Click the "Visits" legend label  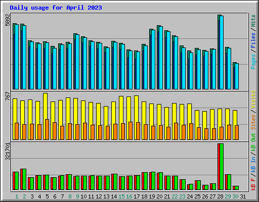point(253,99)
